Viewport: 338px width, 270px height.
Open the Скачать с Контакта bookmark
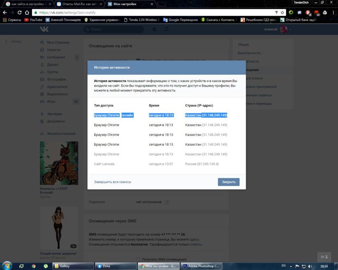(x=218, y=20)
